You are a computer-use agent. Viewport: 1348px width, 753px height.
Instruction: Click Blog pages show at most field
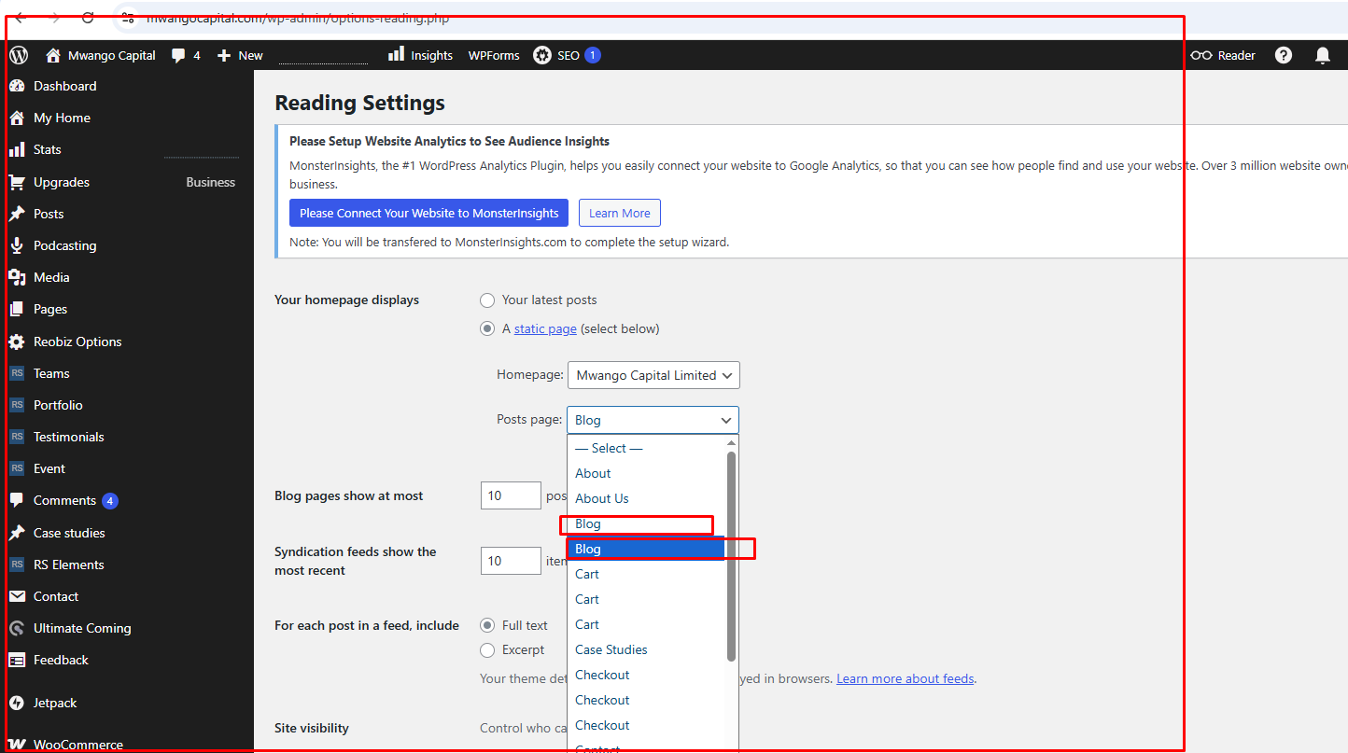click(x=511, y=495)
